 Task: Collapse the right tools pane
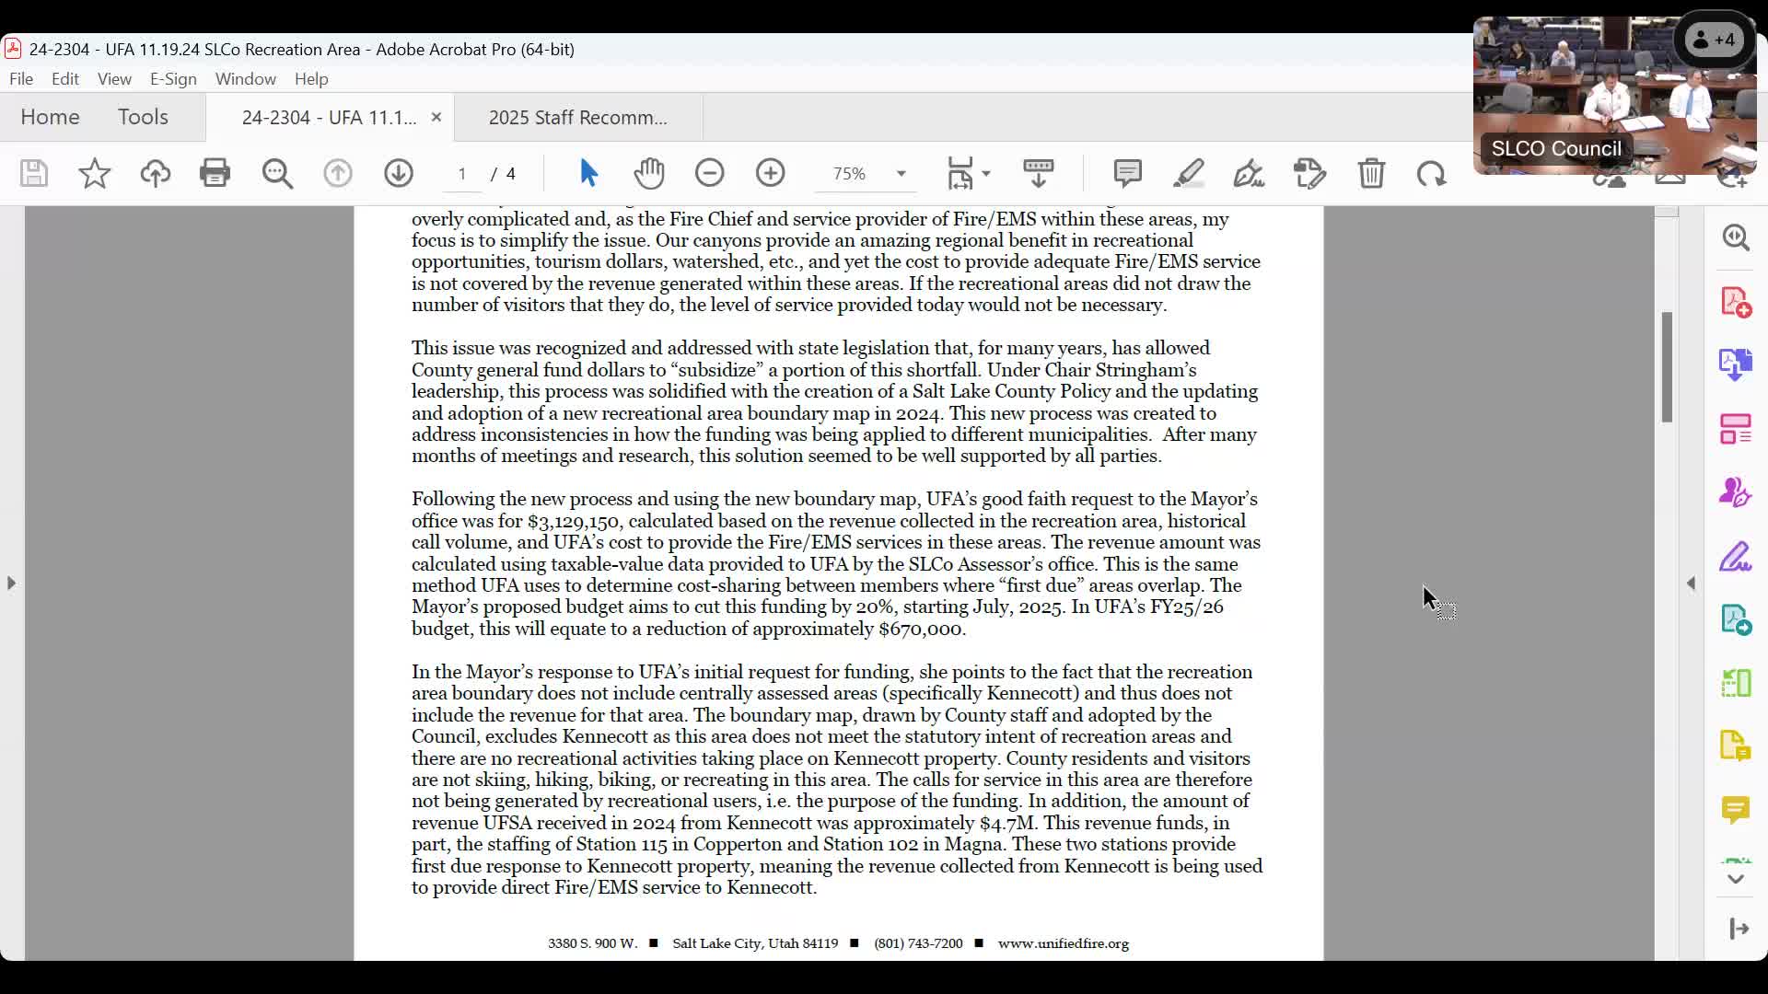click(1691, 583)
